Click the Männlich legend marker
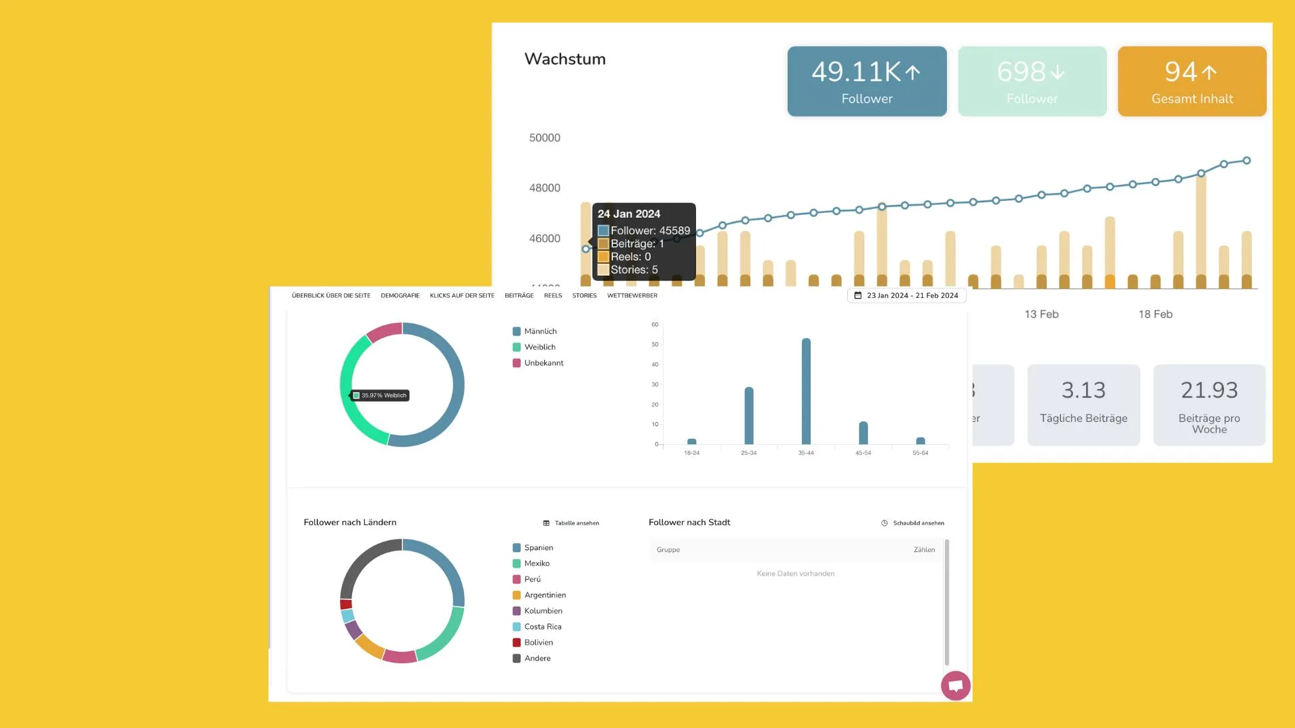Screen dimensions: 1295x728 [517, 331]
